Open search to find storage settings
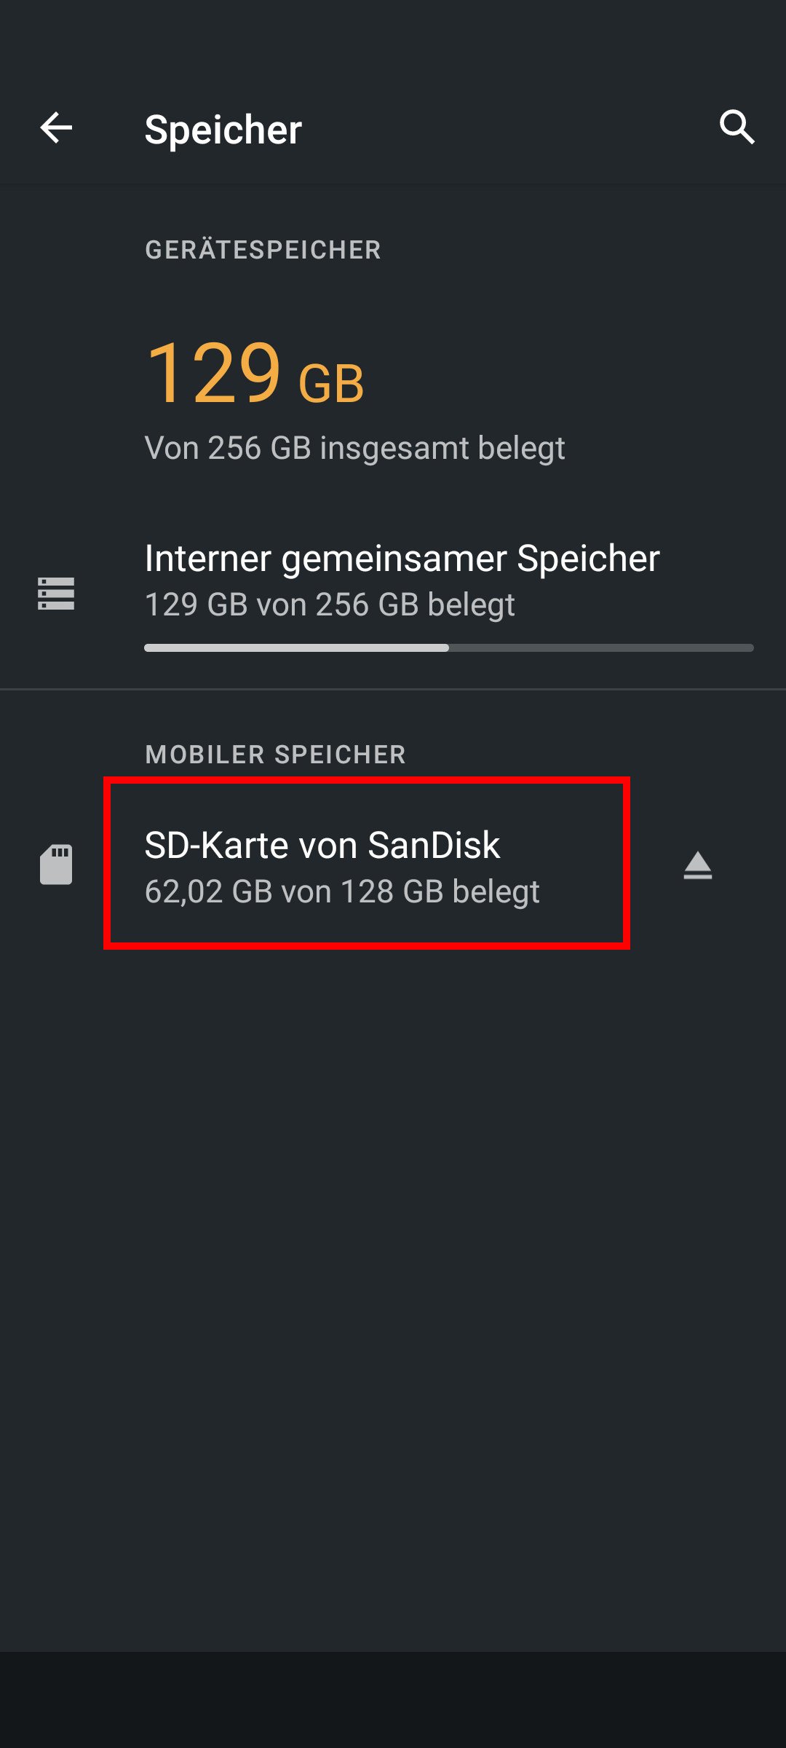Image resolution: width=786 pixels, height=1748 pixels. pos(737,129)
